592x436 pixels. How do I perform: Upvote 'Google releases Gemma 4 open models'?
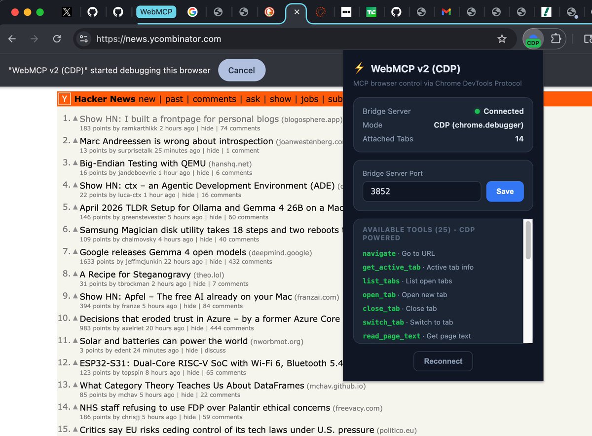pyautogui.click(x=75, y=252)
